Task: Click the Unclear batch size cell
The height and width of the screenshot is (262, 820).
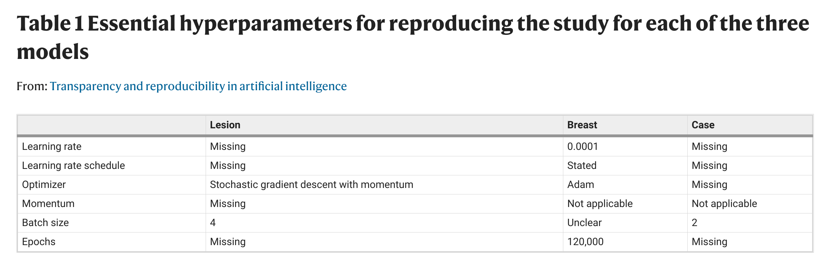Action: tap(585, 223)
